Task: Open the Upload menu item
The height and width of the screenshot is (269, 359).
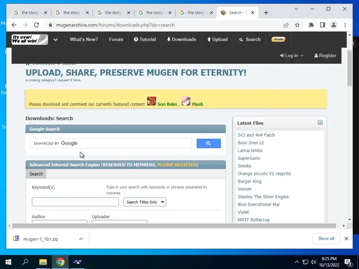Action: [x=217, y=39]
